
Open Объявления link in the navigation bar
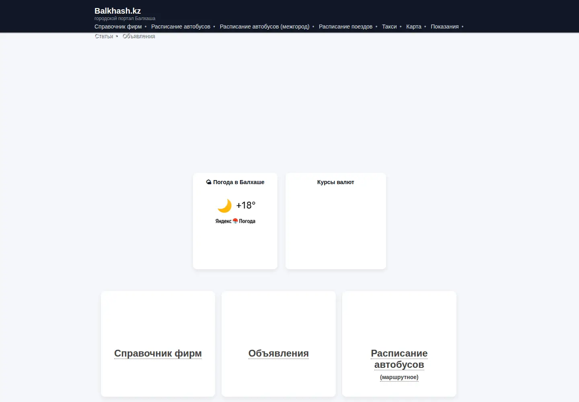tap(139, 36)
